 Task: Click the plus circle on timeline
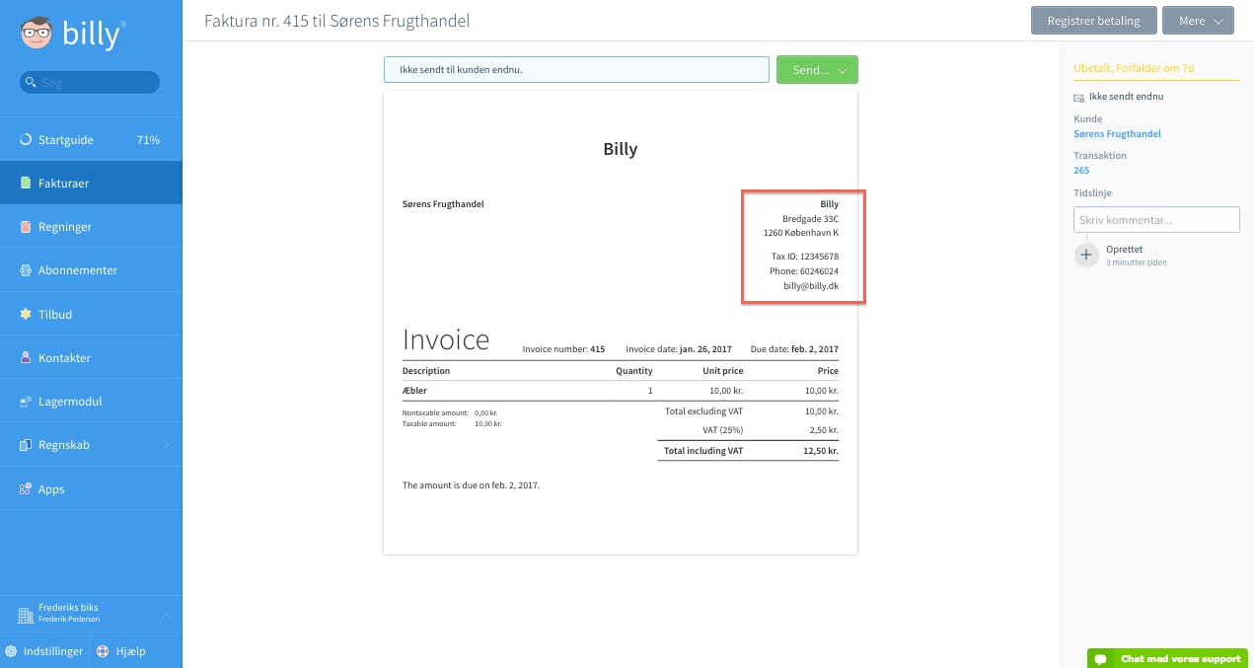[x=1086, y=256]
